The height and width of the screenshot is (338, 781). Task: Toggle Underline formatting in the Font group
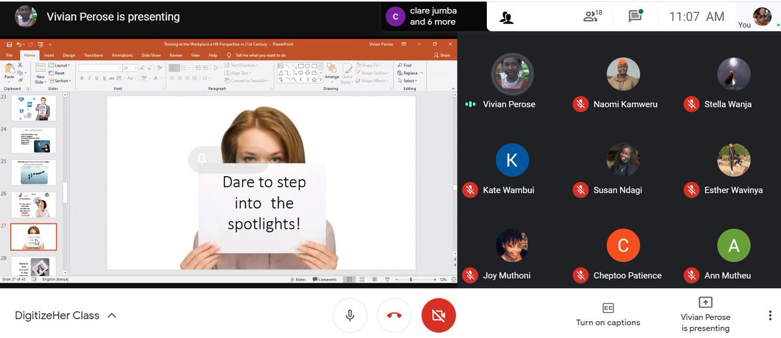(98, 78)
